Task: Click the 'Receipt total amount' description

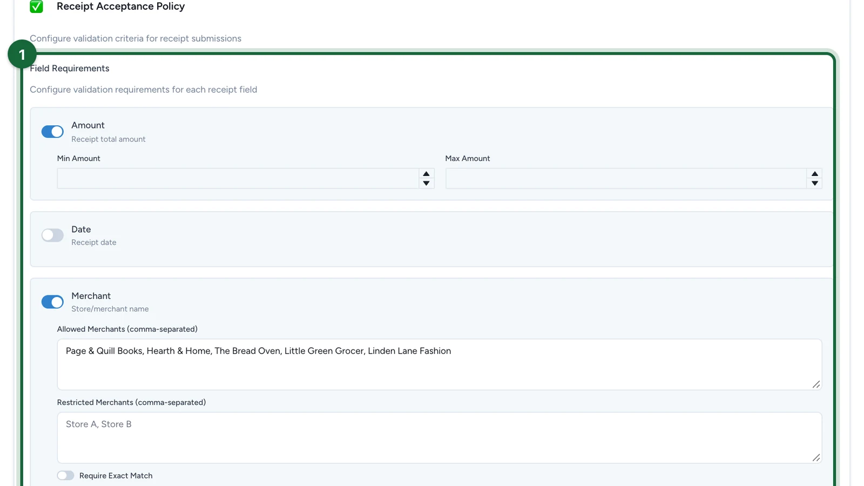Action: pos(109,139)
